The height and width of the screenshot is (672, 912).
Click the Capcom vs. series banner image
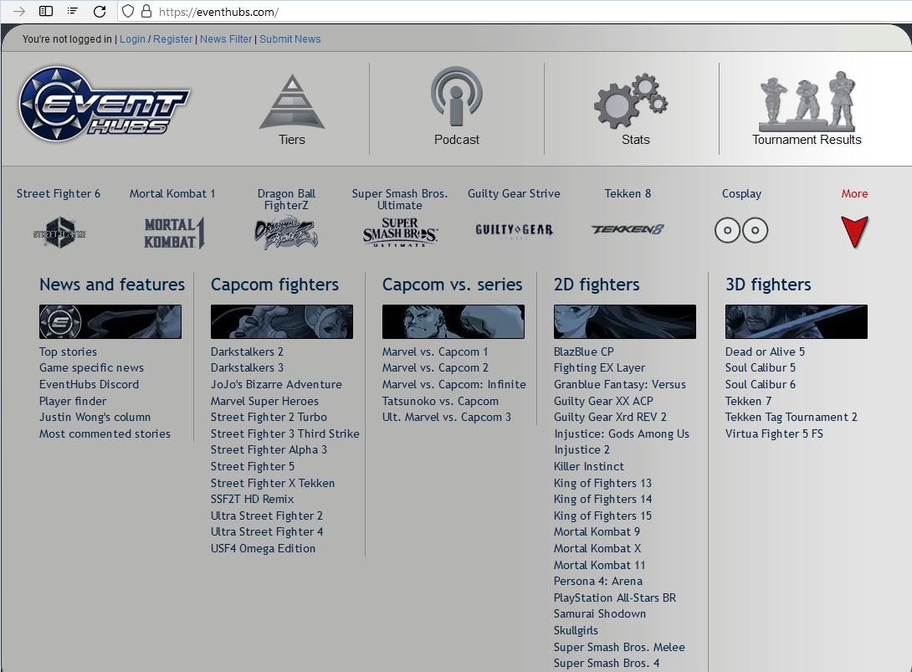coord(453,321)
